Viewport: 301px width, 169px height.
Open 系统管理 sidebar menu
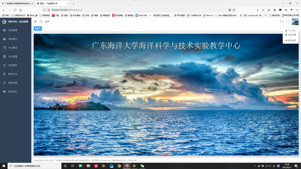click(15, 30)
